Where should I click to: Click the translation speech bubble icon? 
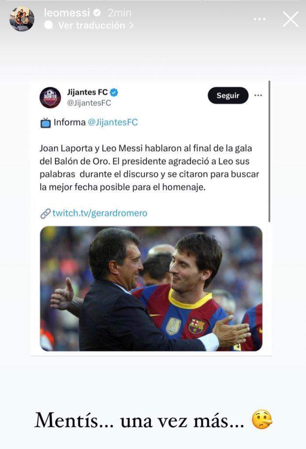pyautogui.click(x=48, y=25)
